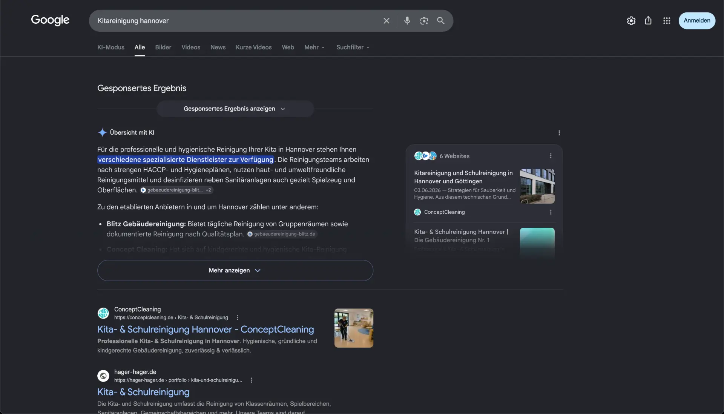Open the three-dot menu beside the conceptcleaning.de URL

pyautogui.click(x=237, y=317)
